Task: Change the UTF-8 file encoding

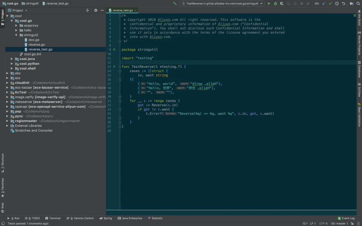Action: click(x=323, y=224)
